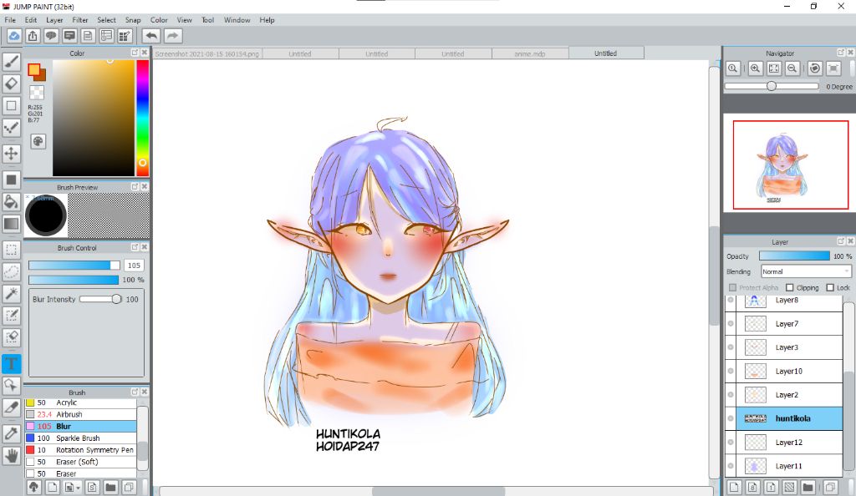The image size is (856, 496).
Task: Hide Layer3 visibility
Action: tap(731, 347)
